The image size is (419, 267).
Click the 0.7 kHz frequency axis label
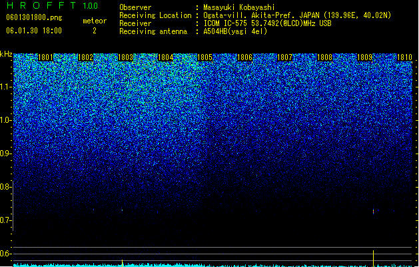pos(6,220)
